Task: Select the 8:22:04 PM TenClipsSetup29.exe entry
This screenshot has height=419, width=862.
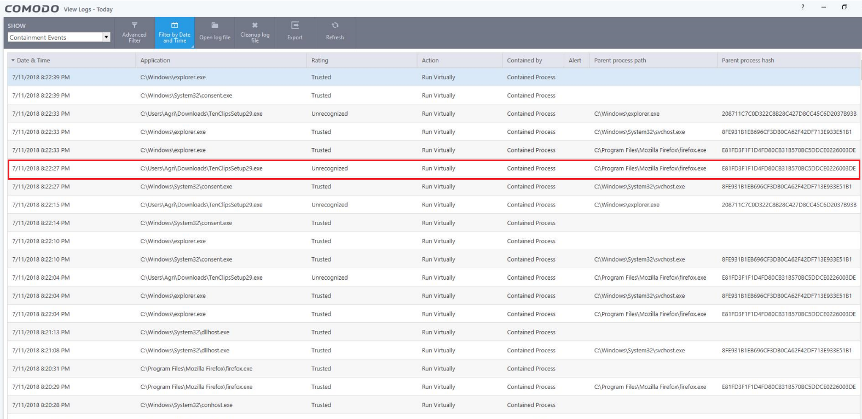Action: click(433, 278)
